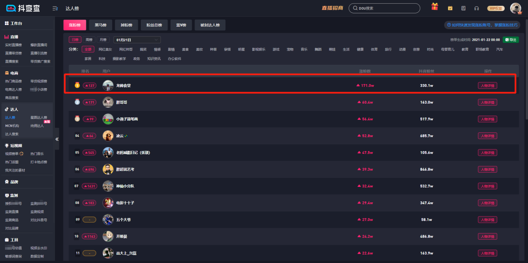Click the VIP权益 badge
Viewport: 528px width, 263px height.
[495, 8]
